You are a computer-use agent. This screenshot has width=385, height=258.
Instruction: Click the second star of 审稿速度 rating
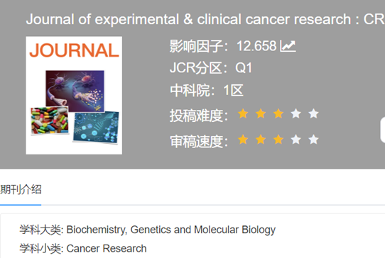pyautogui.click(x=261, y=140)
